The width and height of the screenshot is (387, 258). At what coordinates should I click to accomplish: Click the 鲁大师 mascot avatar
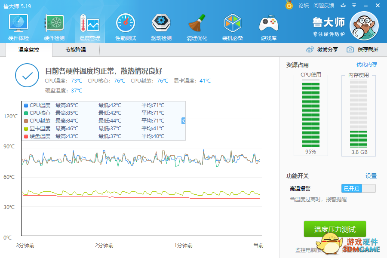coord(364,26)
